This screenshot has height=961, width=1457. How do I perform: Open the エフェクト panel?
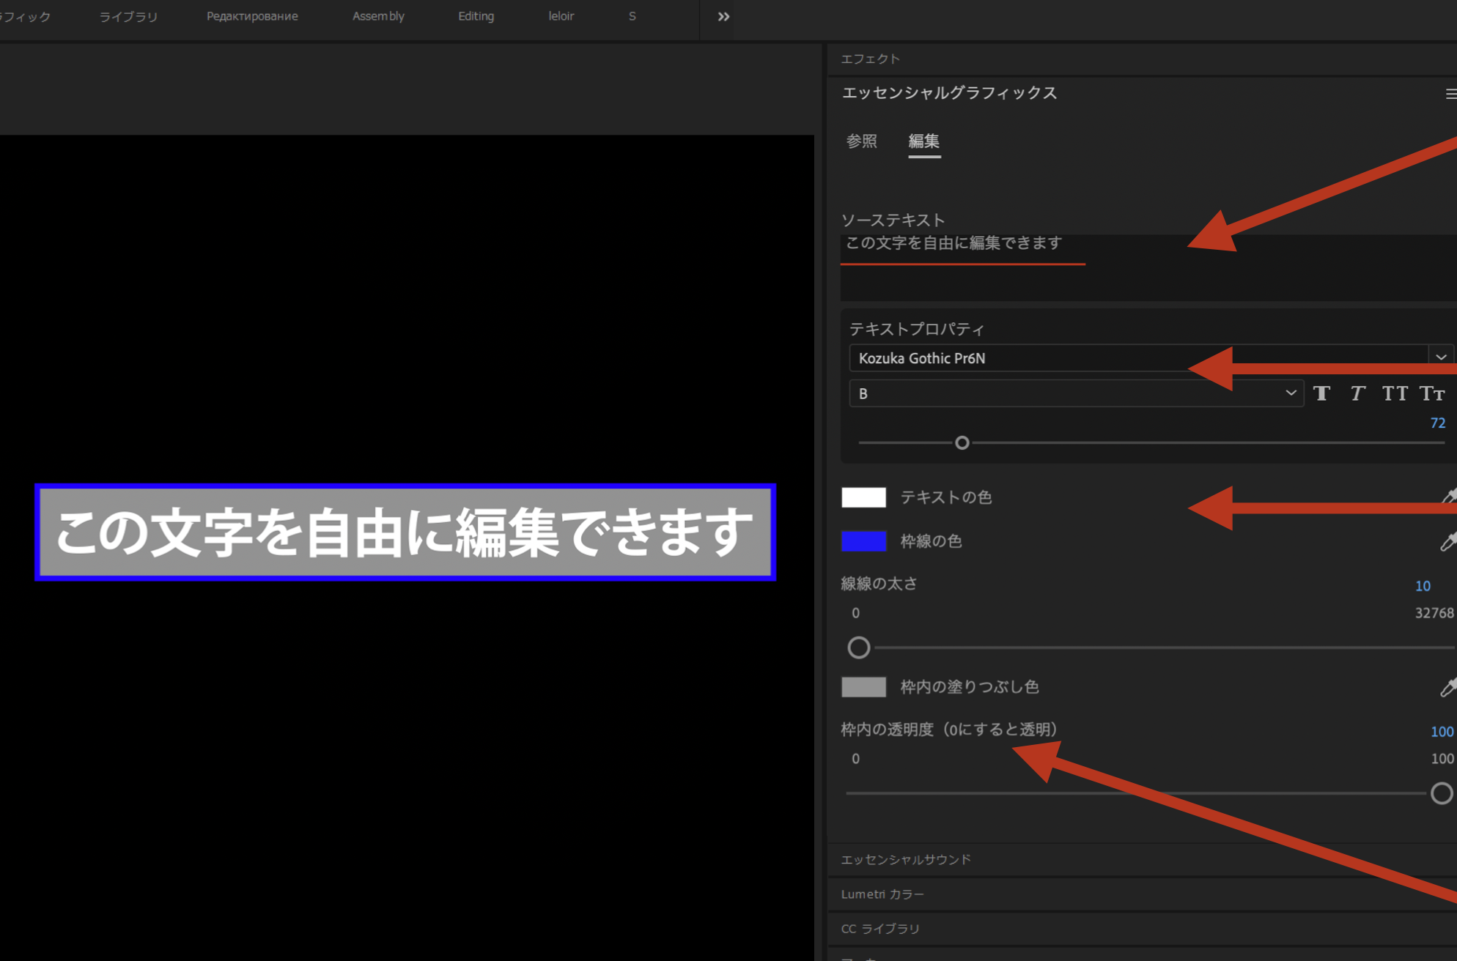(871, 59)
